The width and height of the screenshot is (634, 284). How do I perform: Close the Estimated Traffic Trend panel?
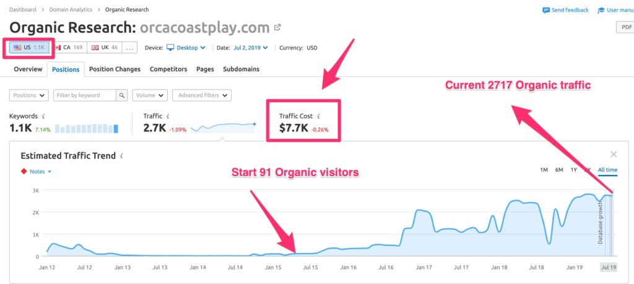pos(614,154)
